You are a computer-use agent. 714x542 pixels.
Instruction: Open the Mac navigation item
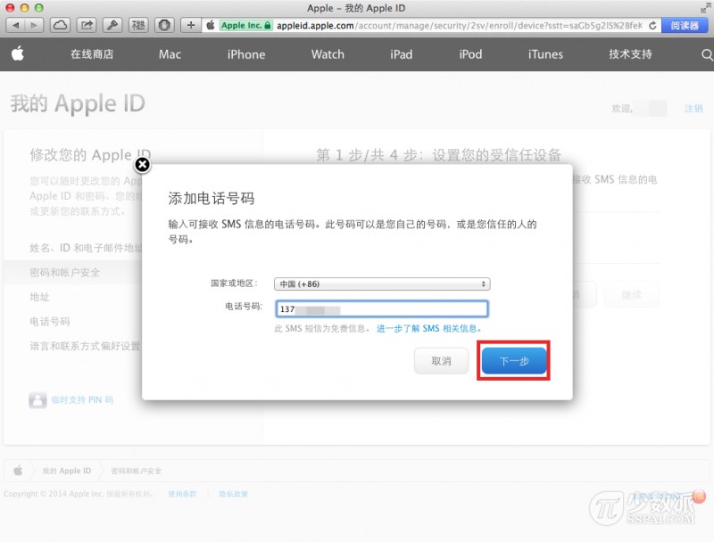pyautogui.click(x=170, y=54)
